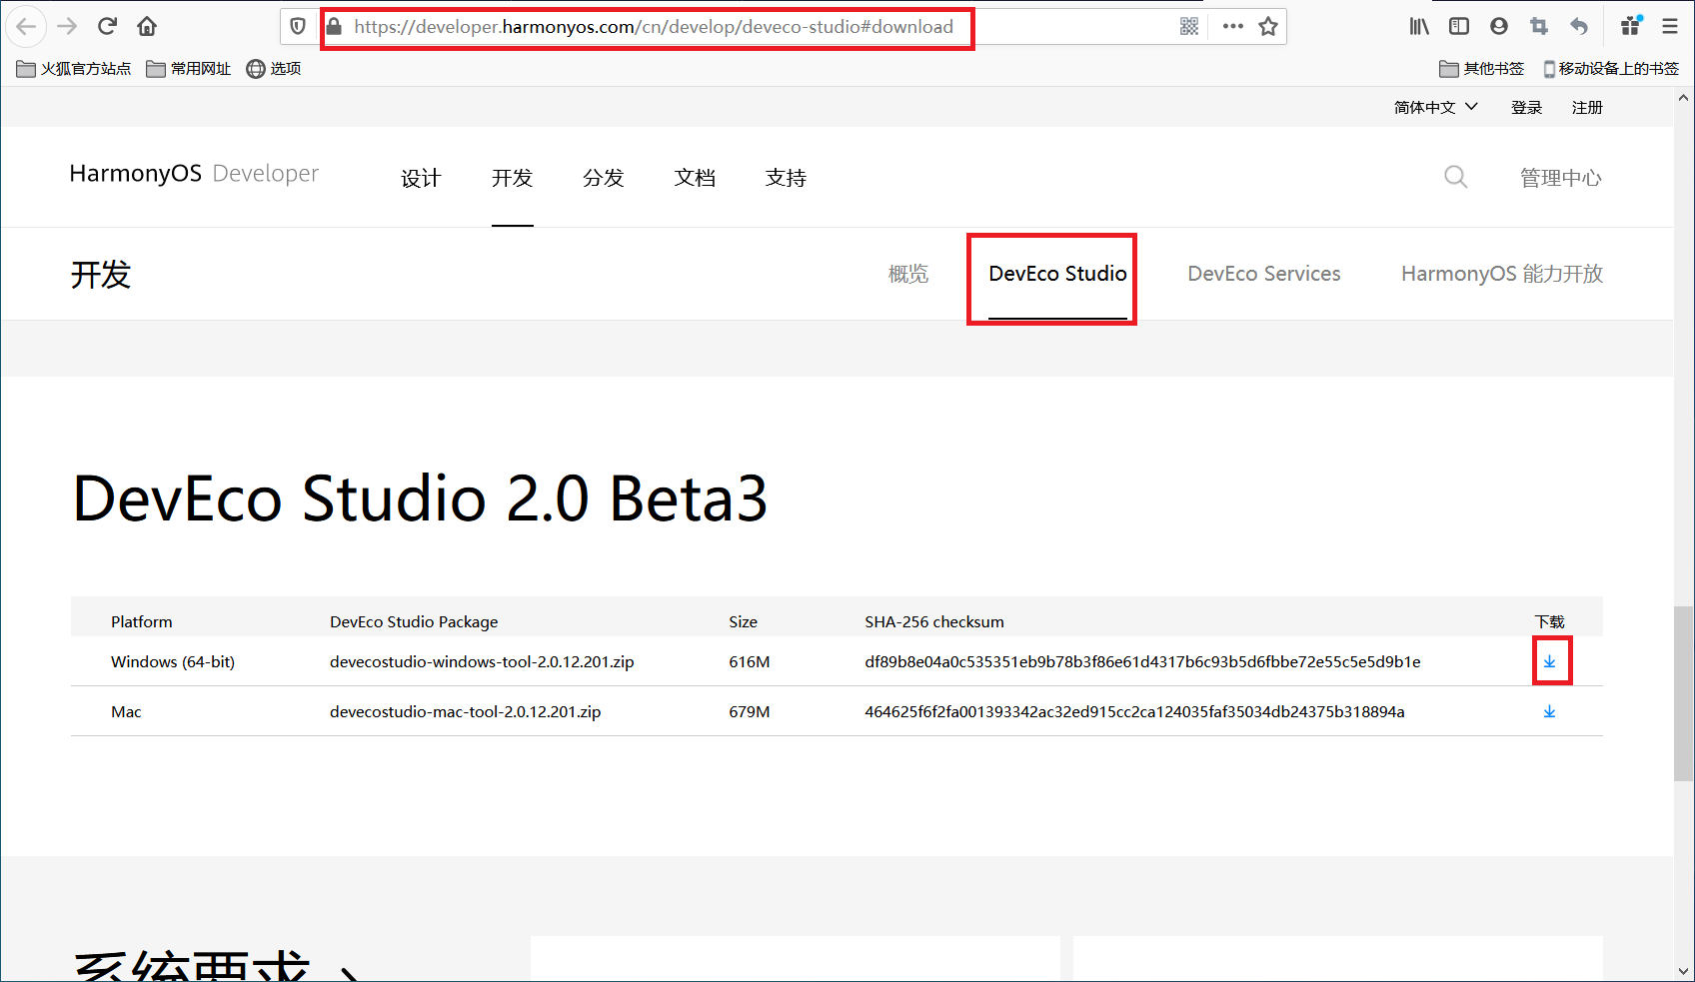Expand the 简体中文 language dropdown

[1436, 107]
